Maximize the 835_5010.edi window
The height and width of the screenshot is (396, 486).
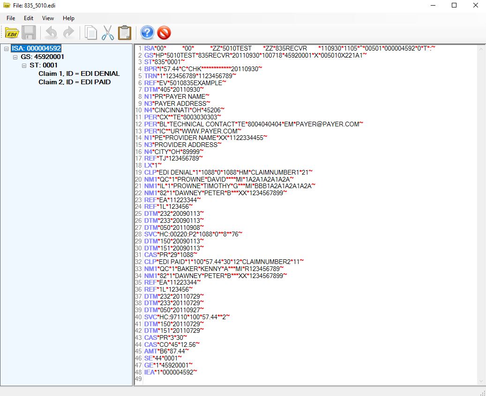pyautogui.click(x=454, y=5)
